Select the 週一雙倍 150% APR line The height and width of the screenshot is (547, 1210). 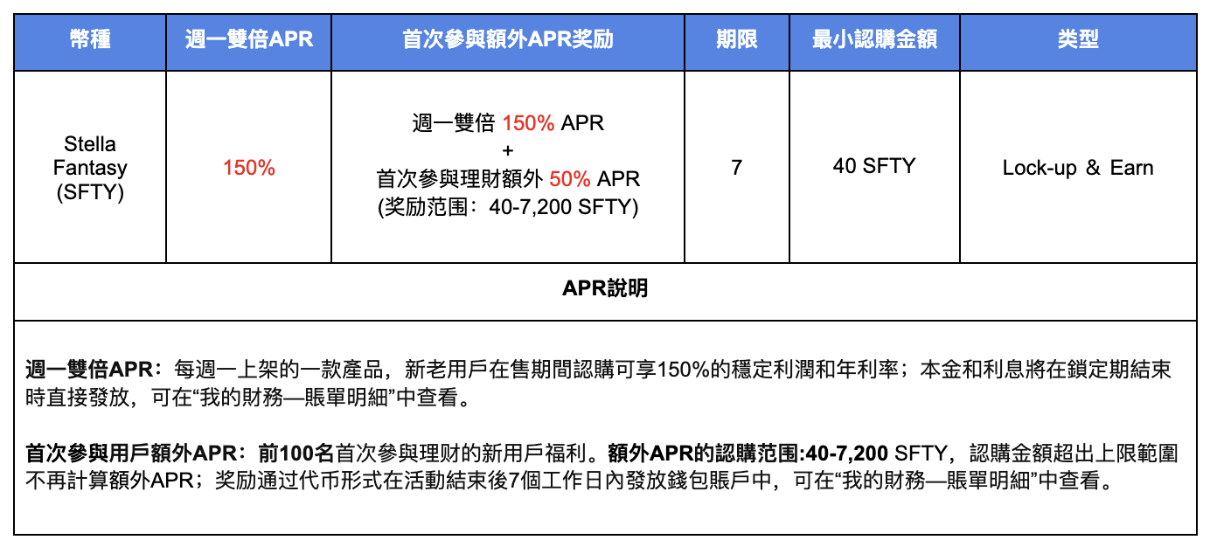pos(507,123)
